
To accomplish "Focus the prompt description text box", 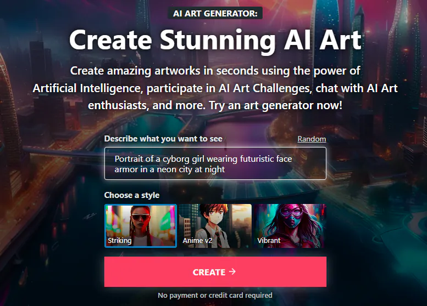I will (x=215, y=163).
